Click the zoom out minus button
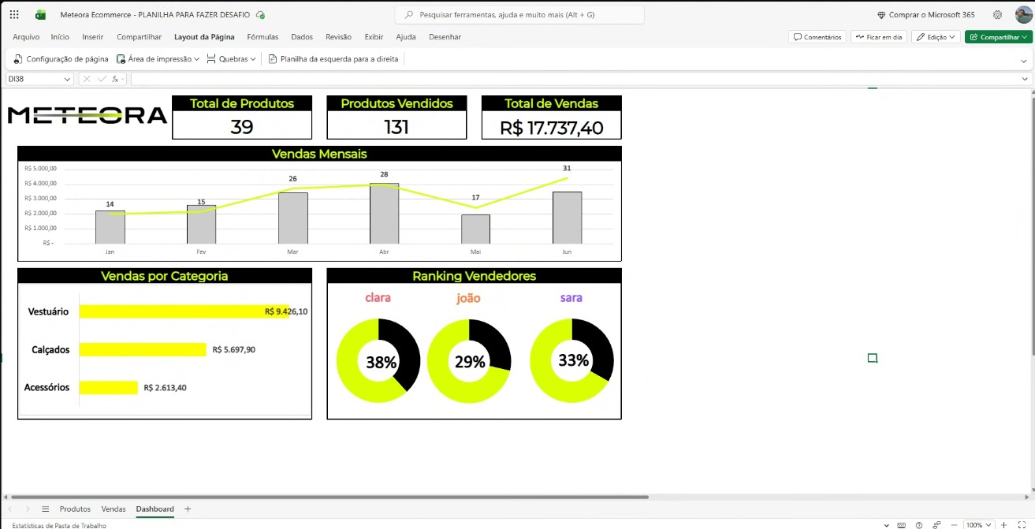This screenshot has width=1035, height=529. point(955,524)
